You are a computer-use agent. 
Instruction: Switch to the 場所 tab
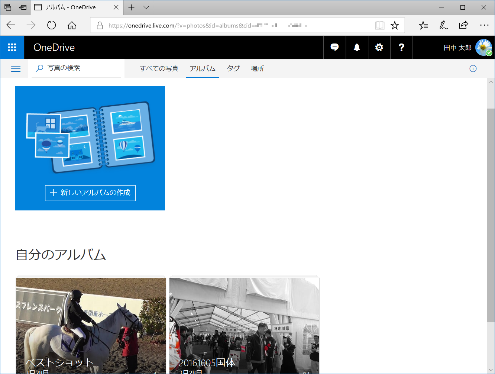click(x=257, y=68)
